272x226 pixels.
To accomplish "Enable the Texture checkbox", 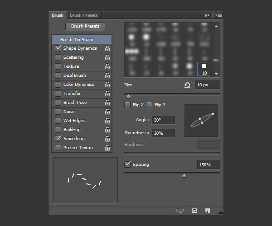I will click(x=58, y=66).
